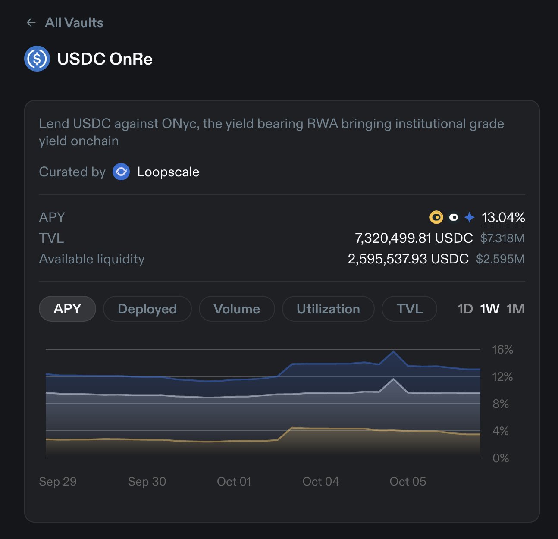Click the blue sparkle rewards icon near 13.04%

pos(469,218)
